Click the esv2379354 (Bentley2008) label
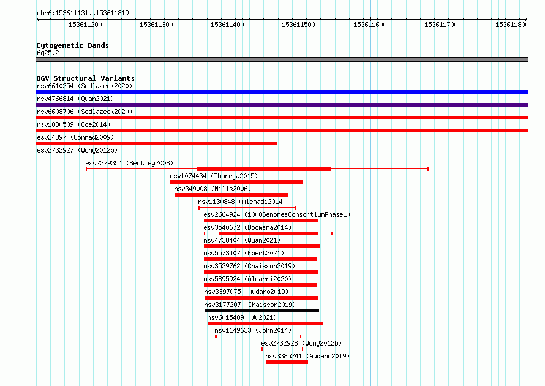The height and width of the screenshot is (386, 545). click(x=129, y=163)
